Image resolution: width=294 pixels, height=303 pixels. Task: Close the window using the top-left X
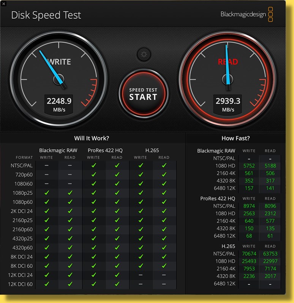click(x=4, y=3)
